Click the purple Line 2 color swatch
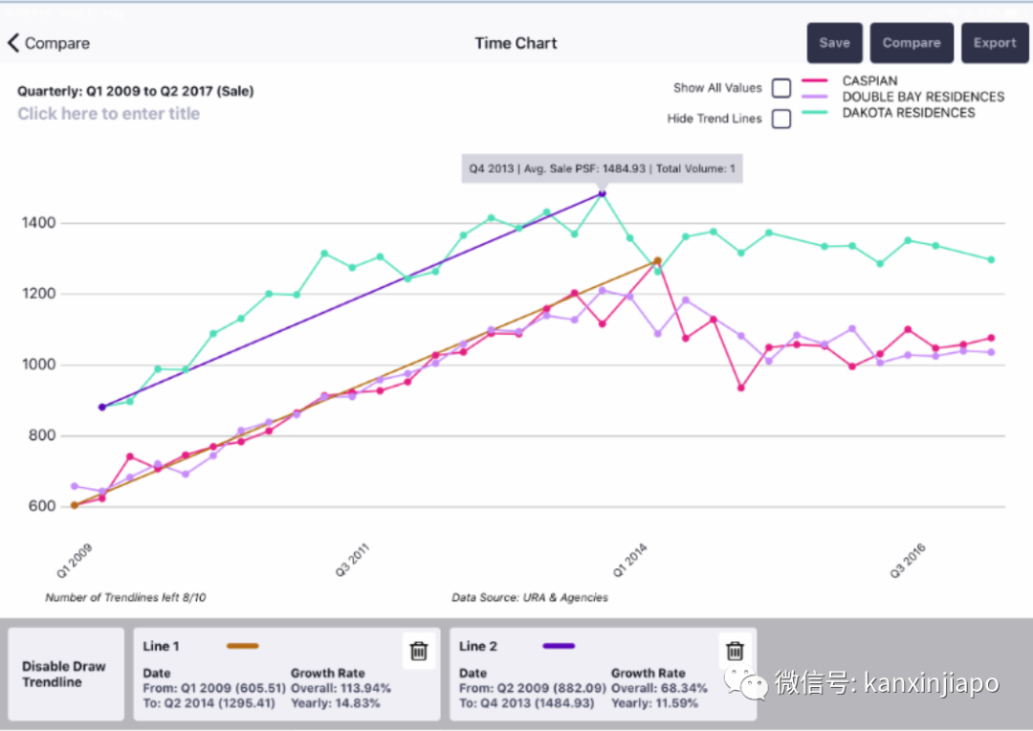 pyautogui.click(x=559, y=647)
